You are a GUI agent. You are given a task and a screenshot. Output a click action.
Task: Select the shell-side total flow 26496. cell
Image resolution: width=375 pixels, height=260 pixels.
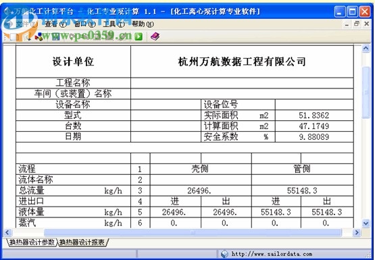click(x=201, y=190)
